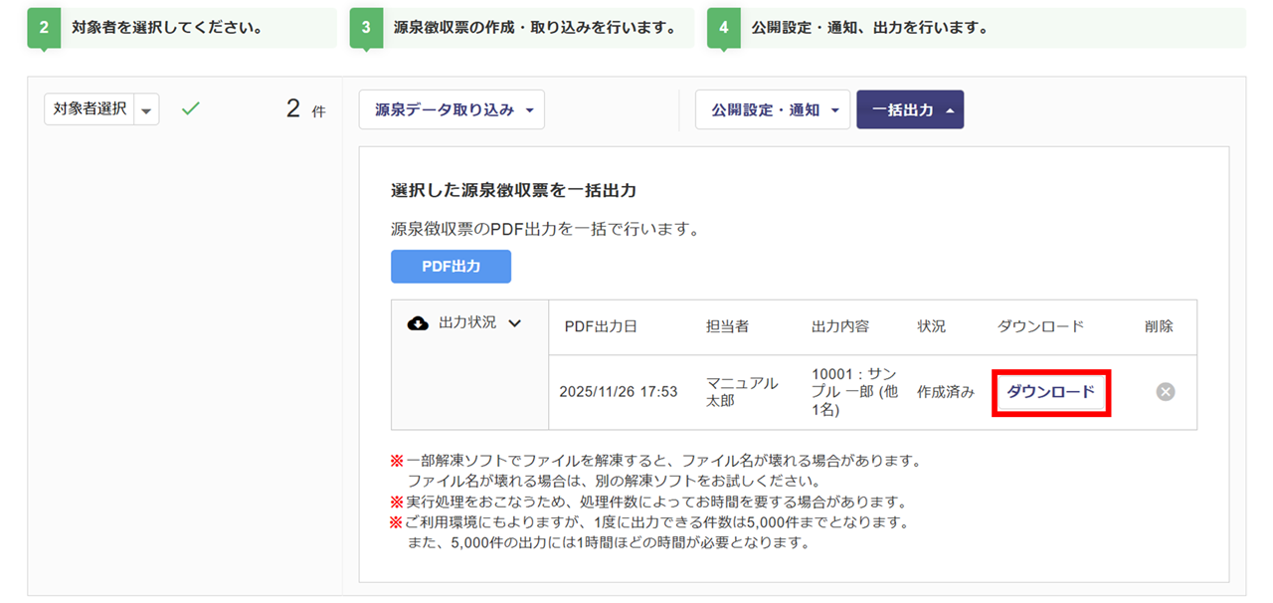
Task: Click the 対象者選択 button label
Action: click(90, 109)
